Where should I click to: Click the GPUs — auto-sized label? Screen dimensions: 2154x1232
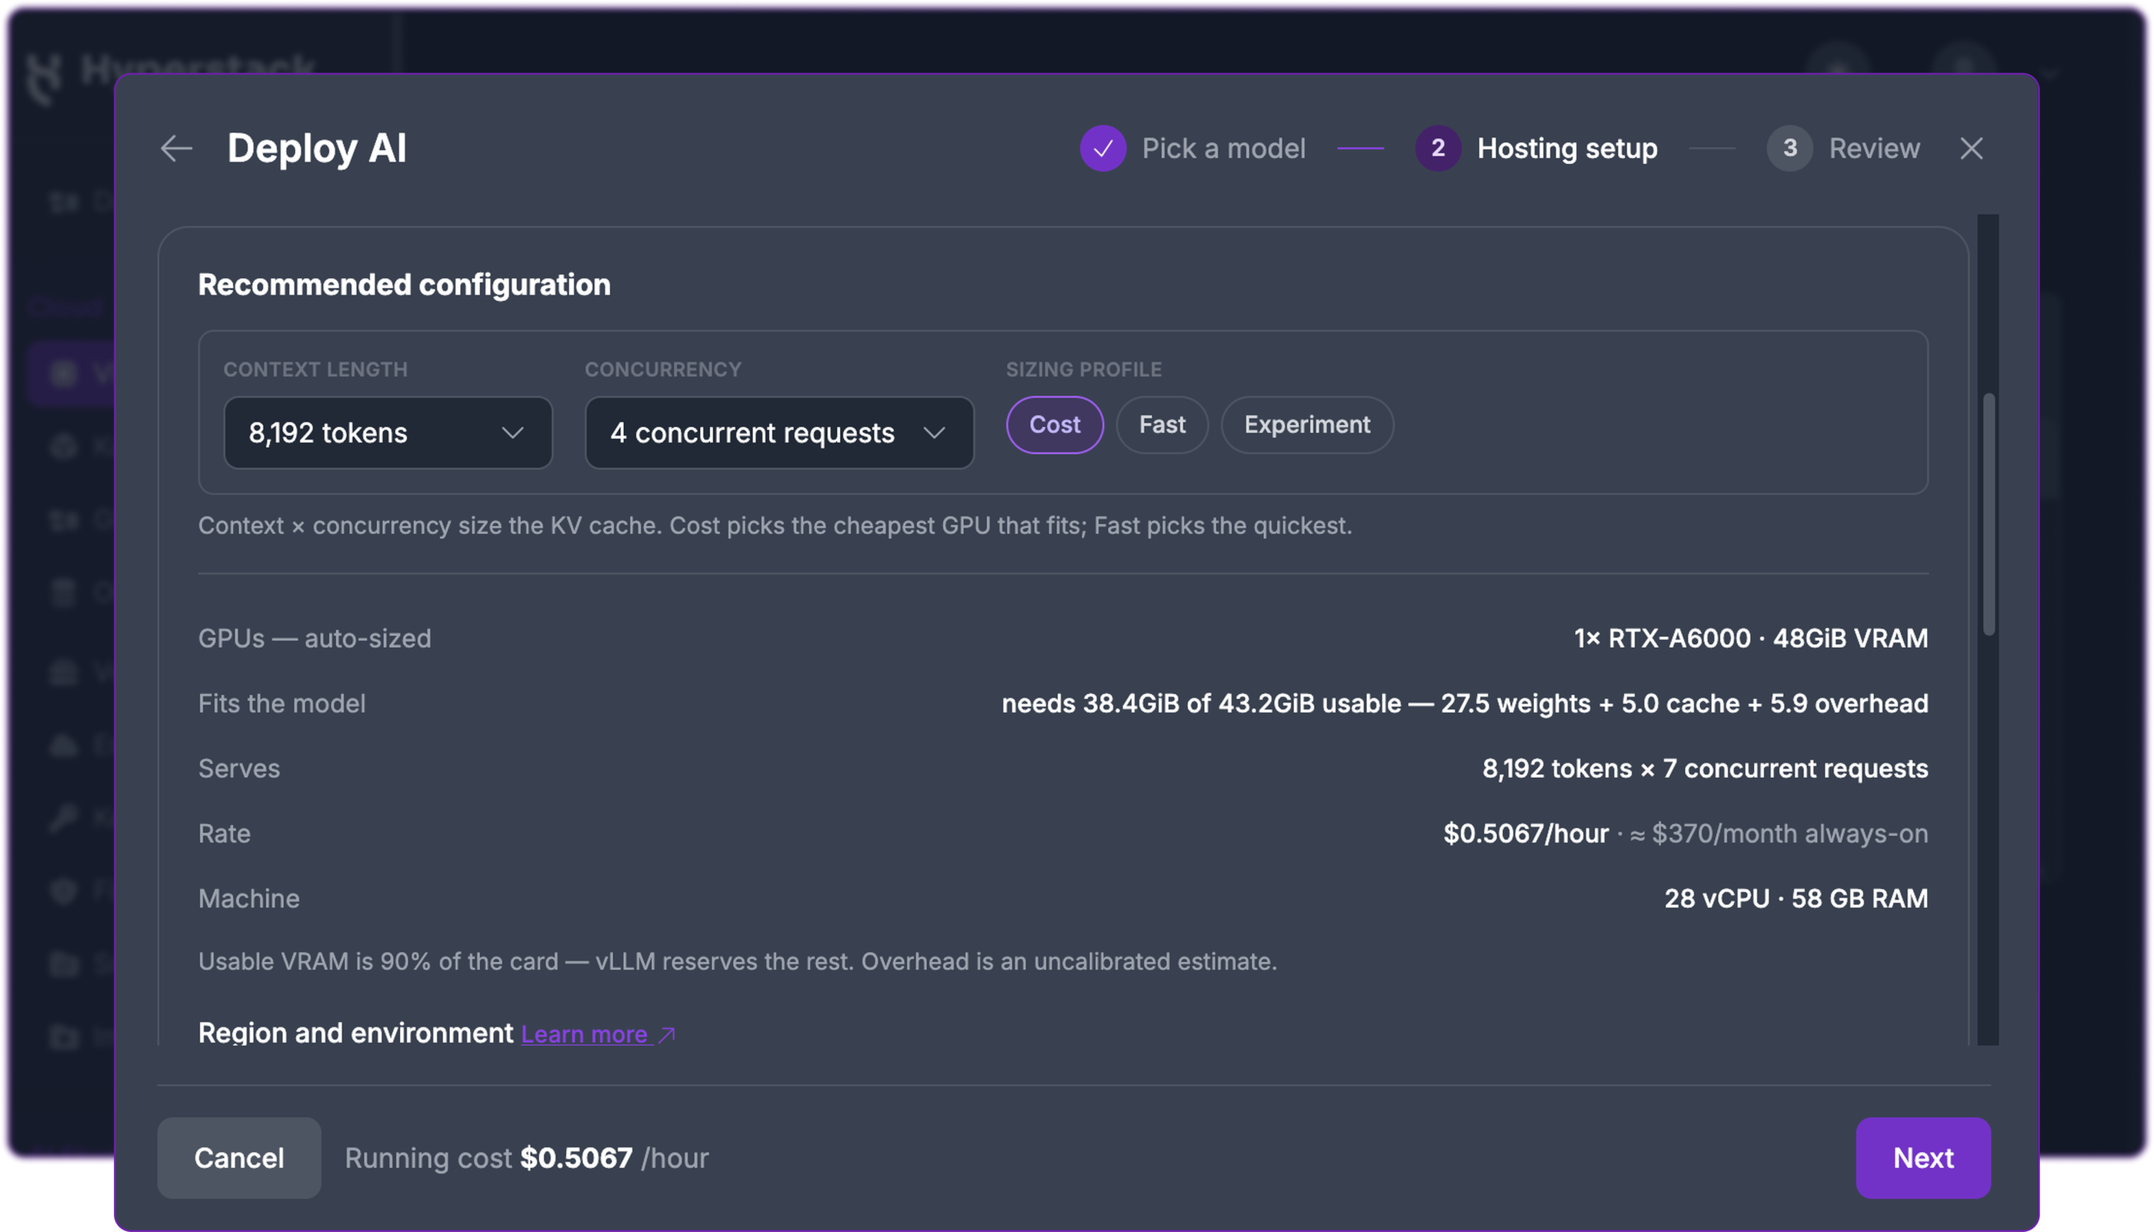pyautogui.click(x=315, y=638)
